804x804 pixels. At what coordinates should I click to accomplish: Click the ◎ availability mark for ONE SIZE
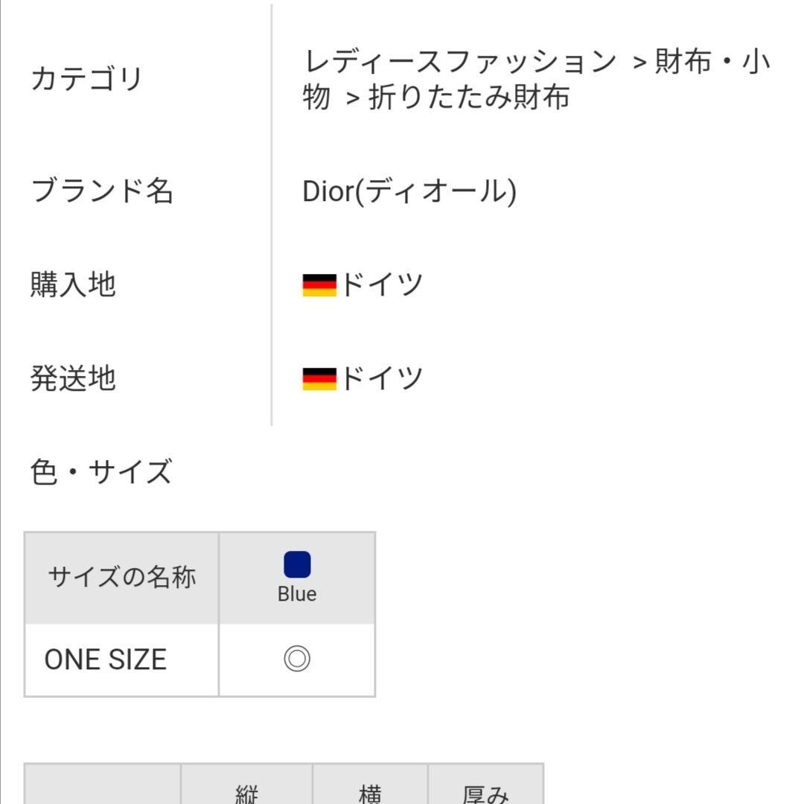297,658
